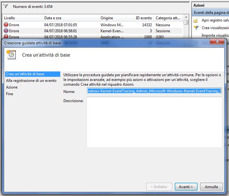Click the clock task icon in the wizard header
Viewport: 229px width, 196px height.
11,55
